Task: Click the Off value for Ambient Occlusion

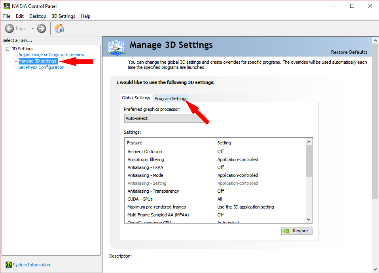Action: click(220, 152)
